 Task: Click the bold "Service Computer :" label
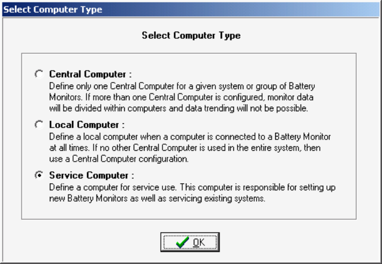click(x=91, y=175)
